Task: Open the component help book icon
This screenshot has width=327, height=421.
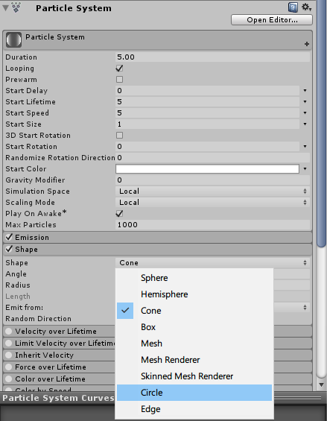Action: (293, 7)
